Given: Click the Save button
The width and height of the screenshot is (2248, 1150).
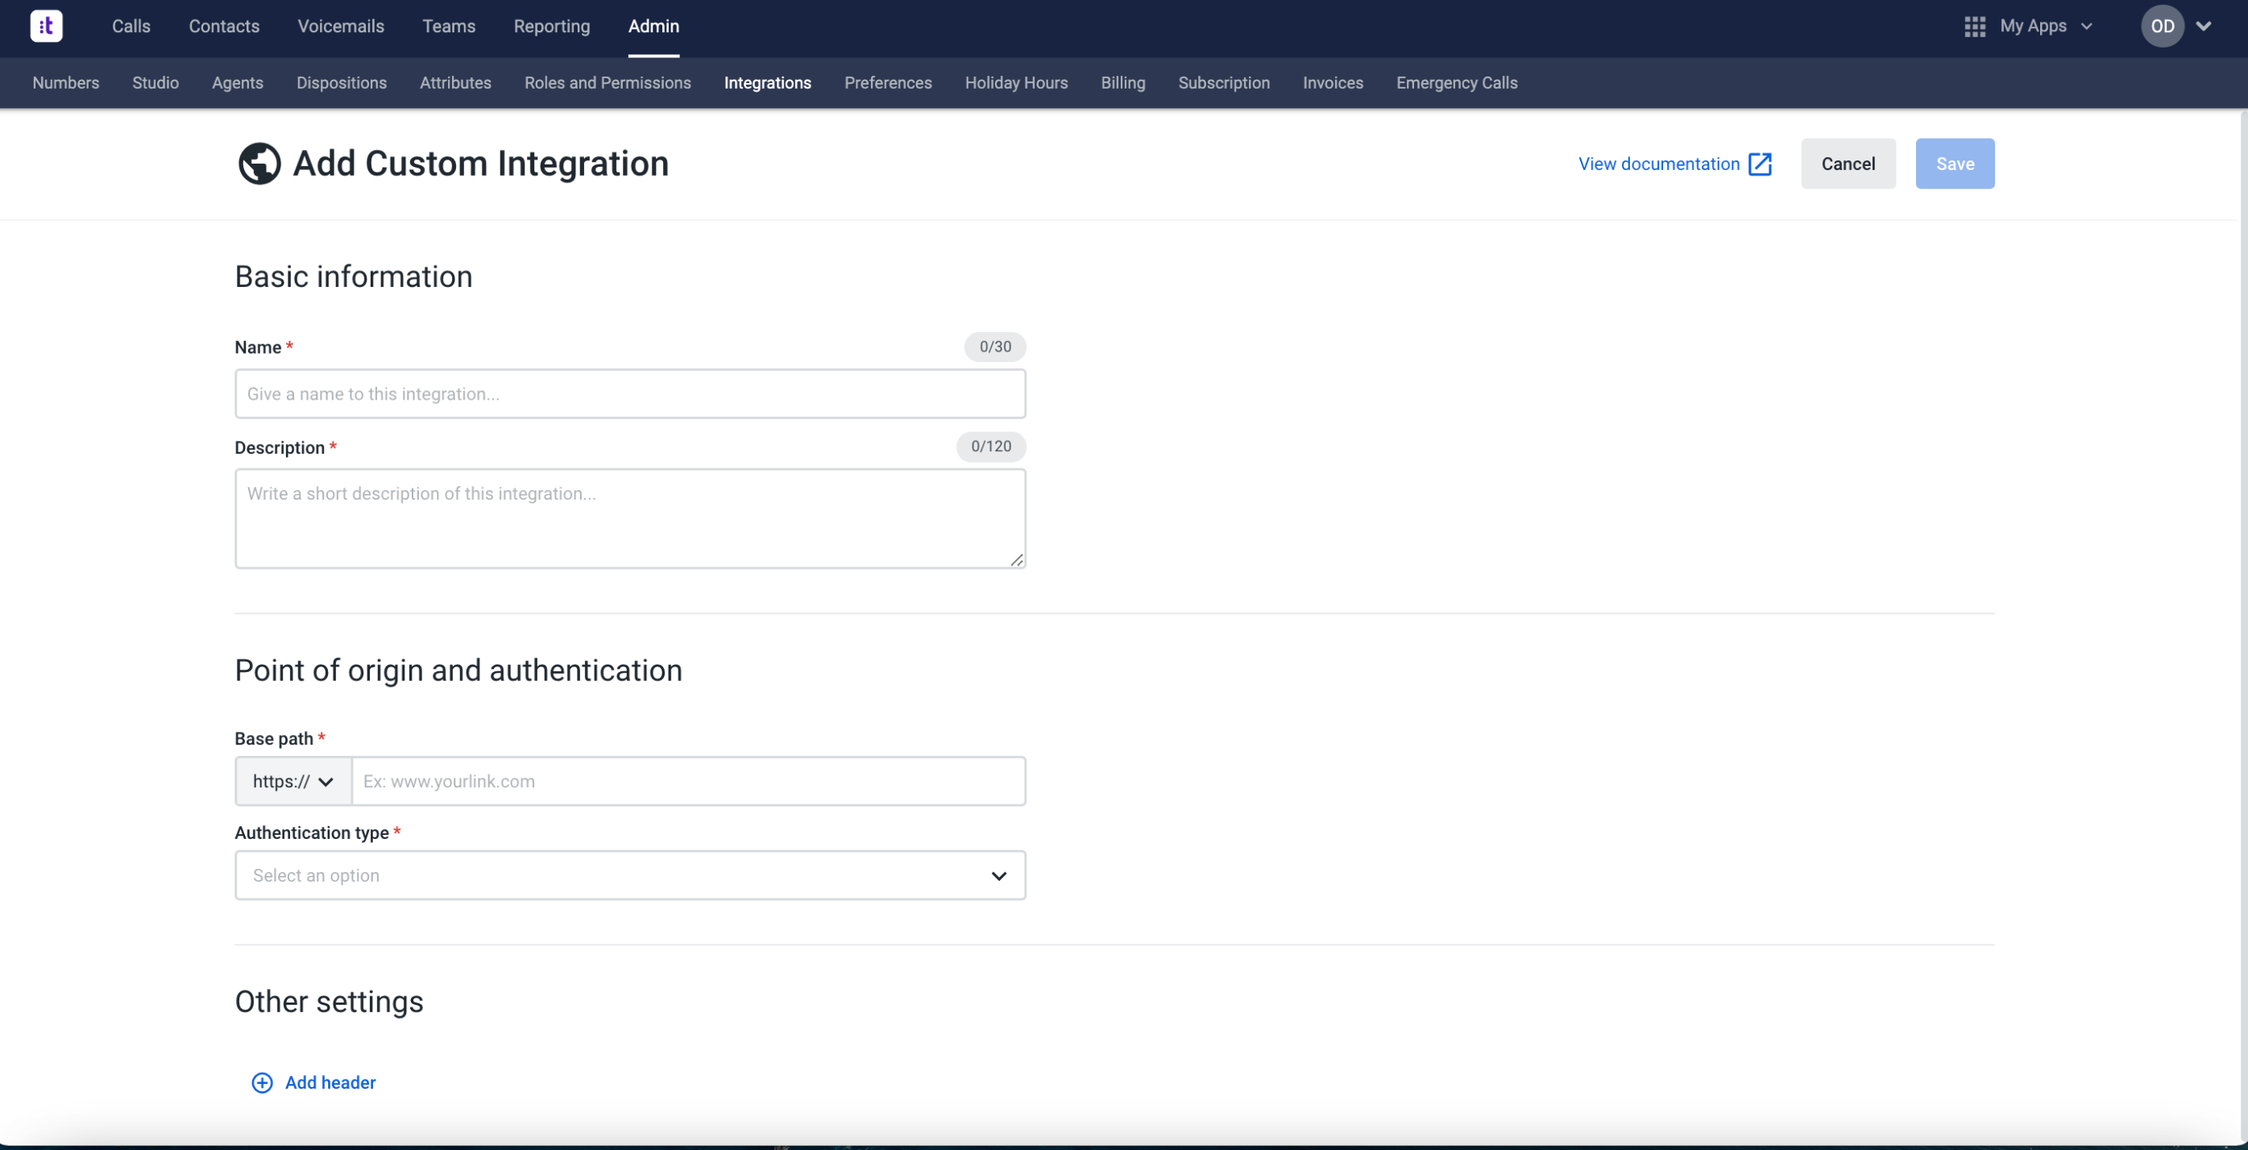Looking at the screenshot, I should (x=1954, y=163).
